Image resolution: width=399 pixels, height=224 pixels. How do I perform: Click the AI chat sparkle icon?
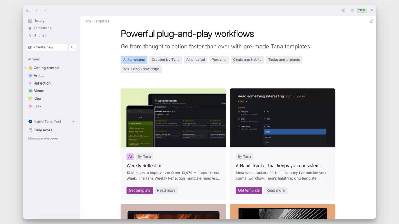[x=30, y=35]
